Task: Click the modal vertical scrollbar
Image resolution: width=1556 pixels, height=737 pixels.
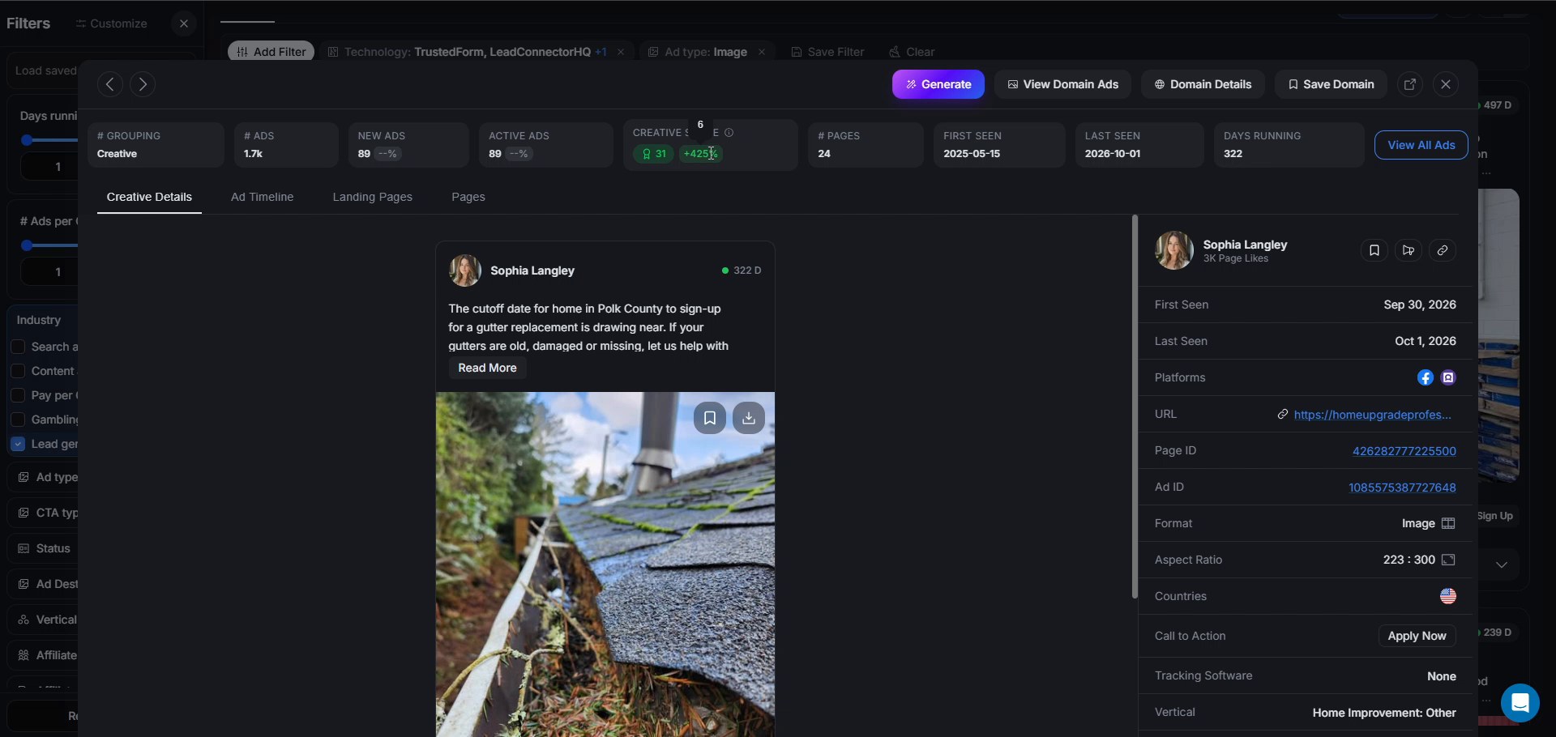Action: point(1135,407)
